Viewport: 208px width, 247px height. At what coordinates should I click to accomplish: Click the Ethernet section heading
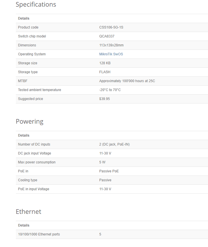28,212
